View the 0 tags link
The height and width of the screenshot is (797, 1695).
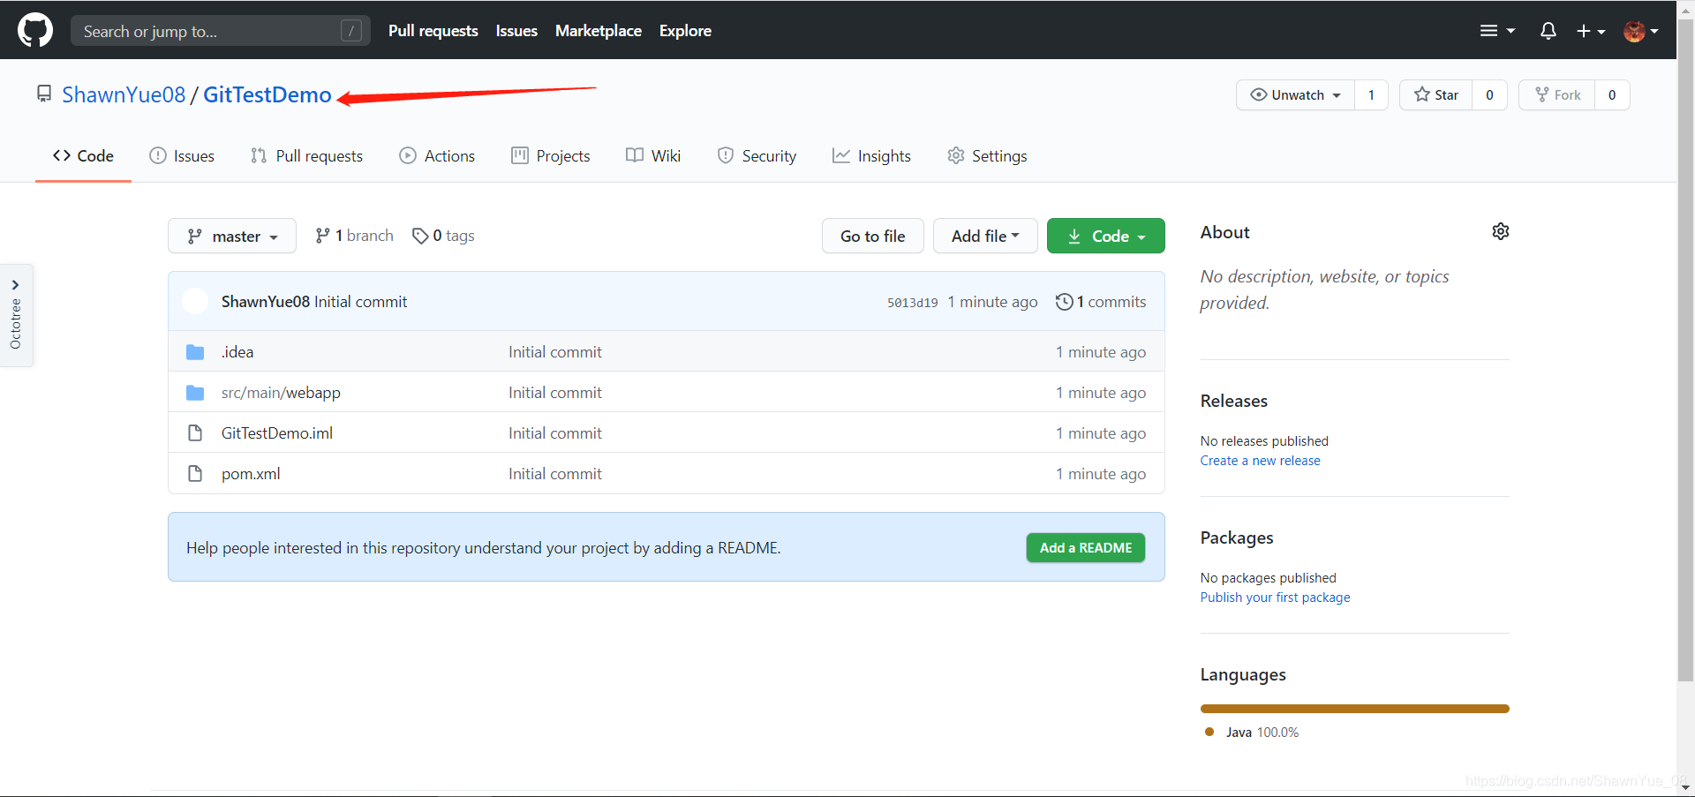443,236
